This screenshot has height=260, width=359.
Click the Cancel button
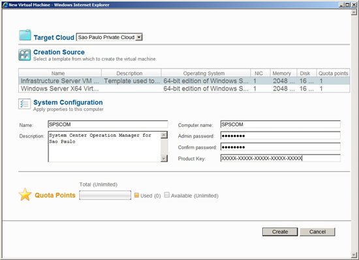317,232
